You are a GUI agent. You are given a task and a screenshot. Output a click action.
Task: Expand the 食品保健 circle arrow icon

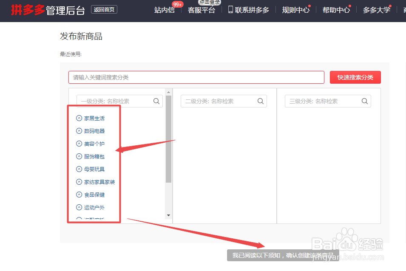79,195
